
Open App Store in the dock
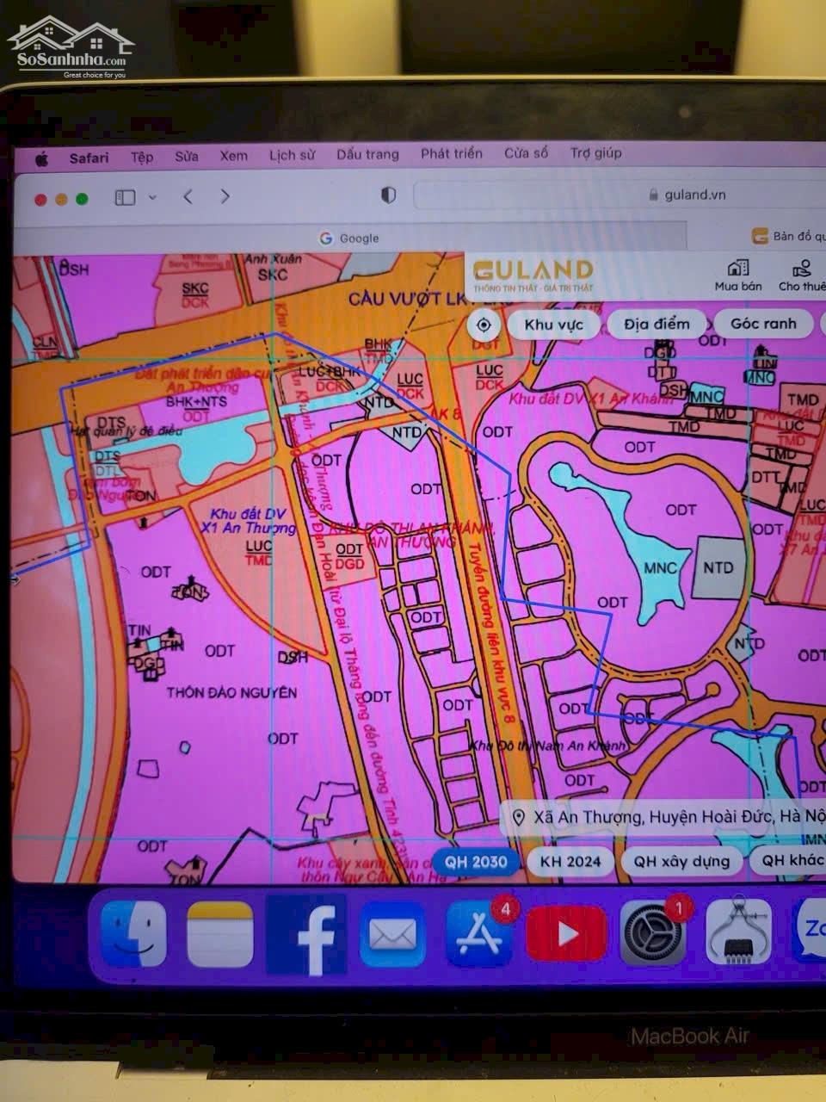[478, 935]
